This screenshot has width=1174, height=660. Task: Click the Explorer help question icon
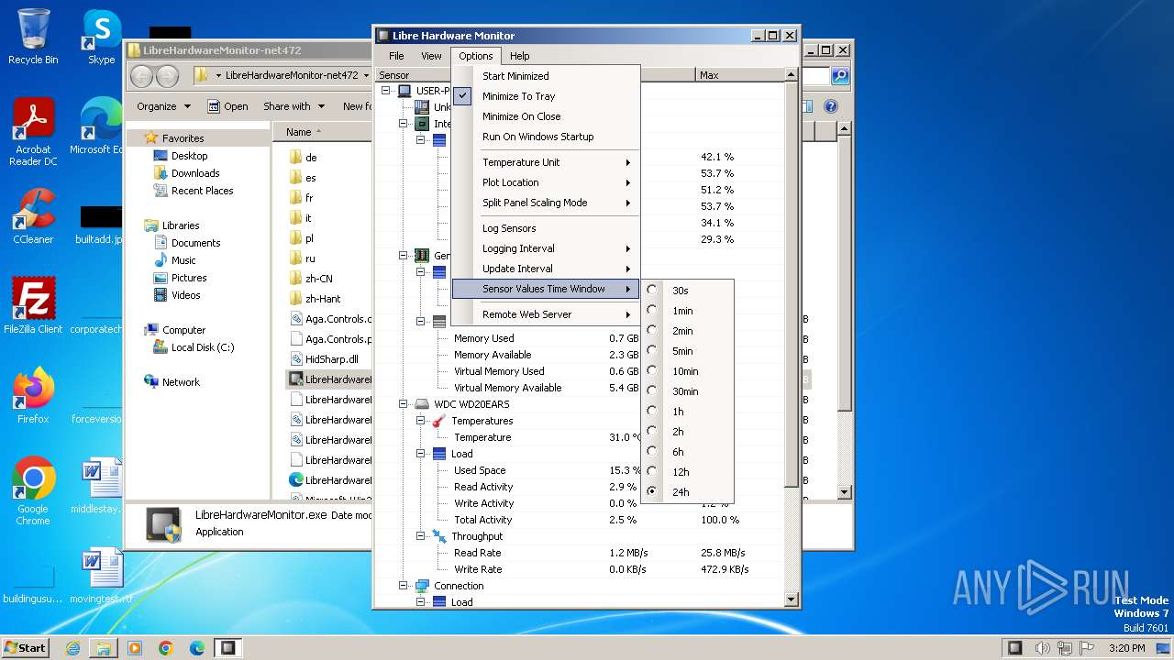point(830,106)
